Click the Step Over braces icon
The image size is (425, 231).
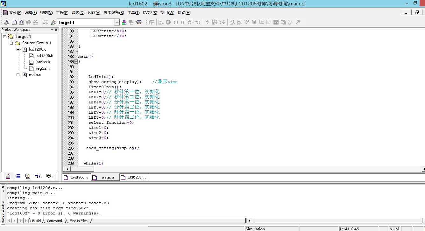[x=183, y=22]
